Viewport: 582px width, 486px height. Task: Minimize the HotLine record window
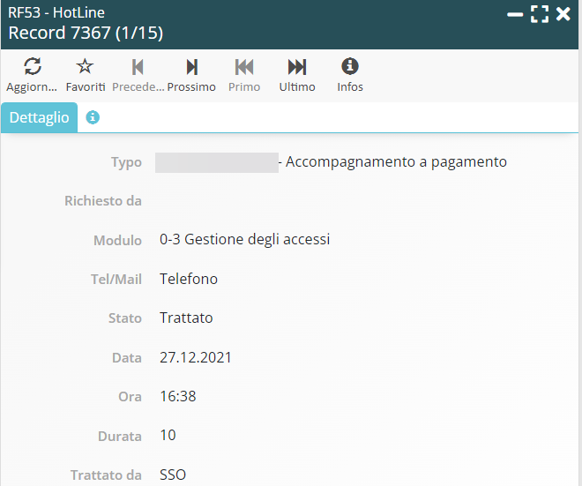click(x=516, y=14)
